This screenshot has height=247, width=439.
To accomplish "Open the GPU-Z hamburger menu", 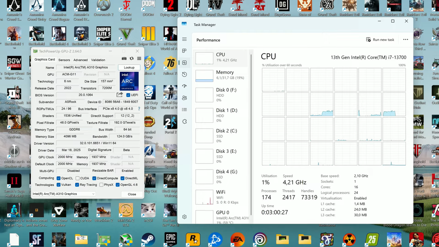I will (139, 58).
